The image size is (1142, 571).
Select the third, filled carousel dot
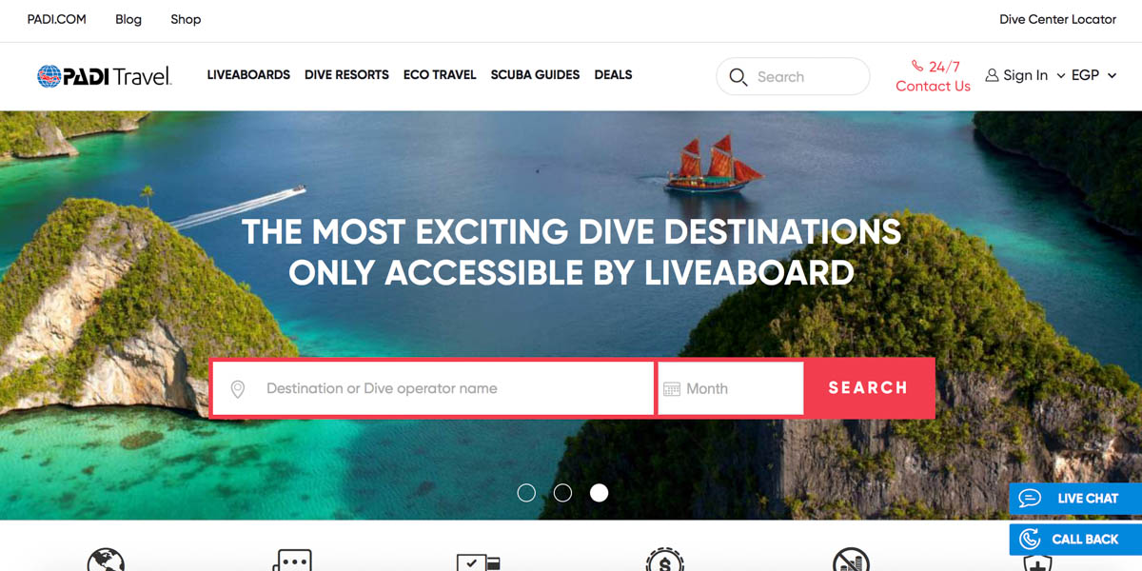599,493
